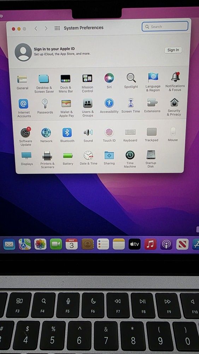Launch Apple TV from the Dock
Image resolution: width=199 pixels, height=354 pixels.
coord(135,244)
